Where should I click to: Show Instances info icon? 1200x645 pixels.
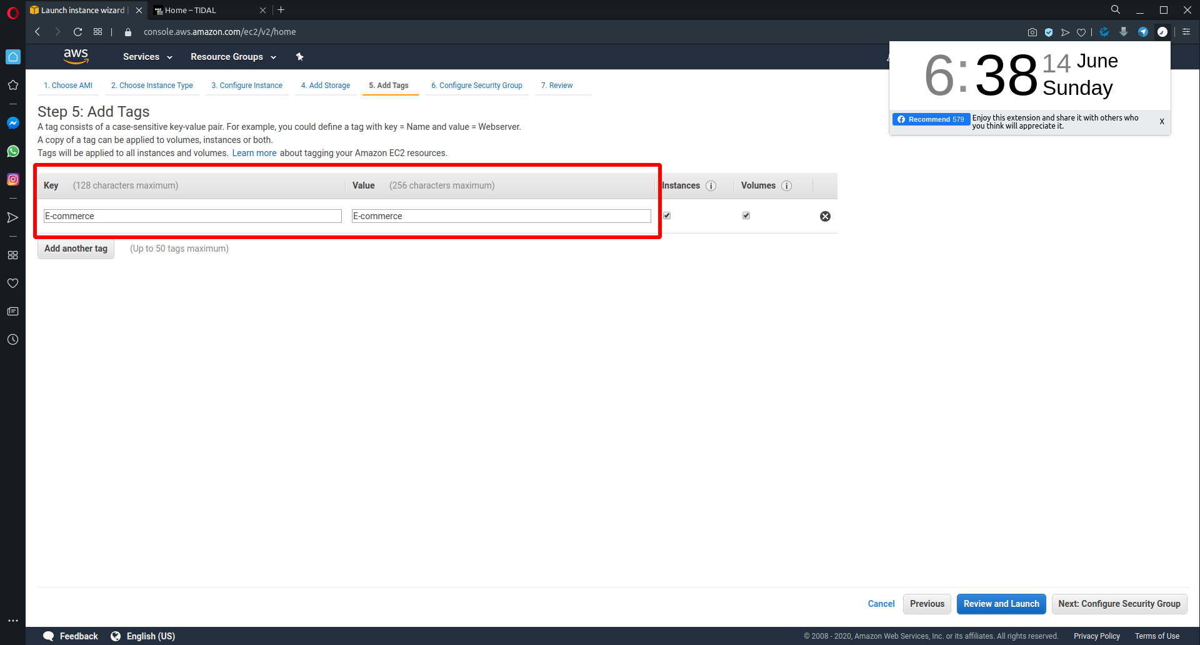pos(711,185)
